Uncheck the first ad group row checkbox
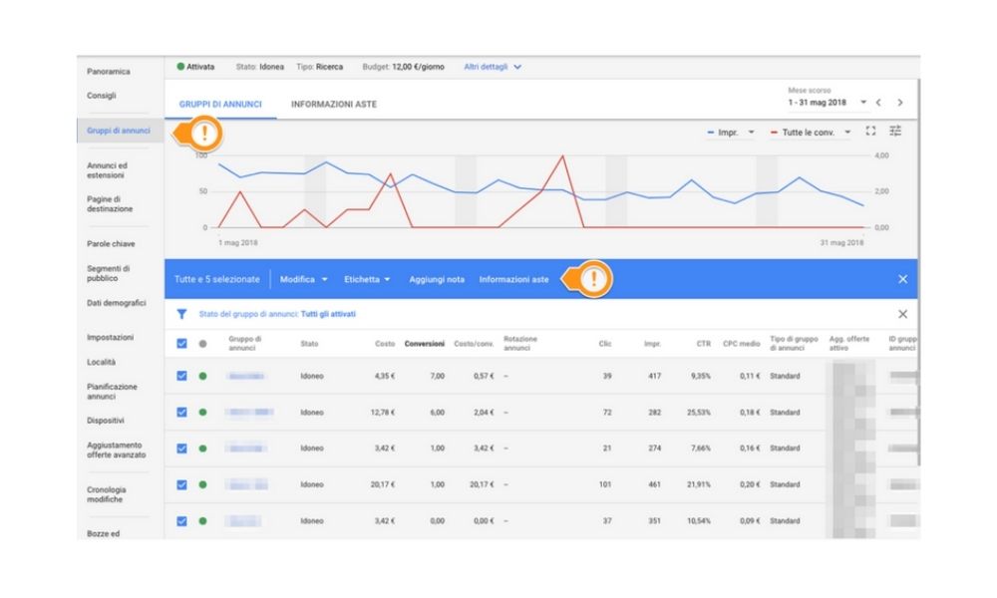The image size is (997, 598). [183, 375]
